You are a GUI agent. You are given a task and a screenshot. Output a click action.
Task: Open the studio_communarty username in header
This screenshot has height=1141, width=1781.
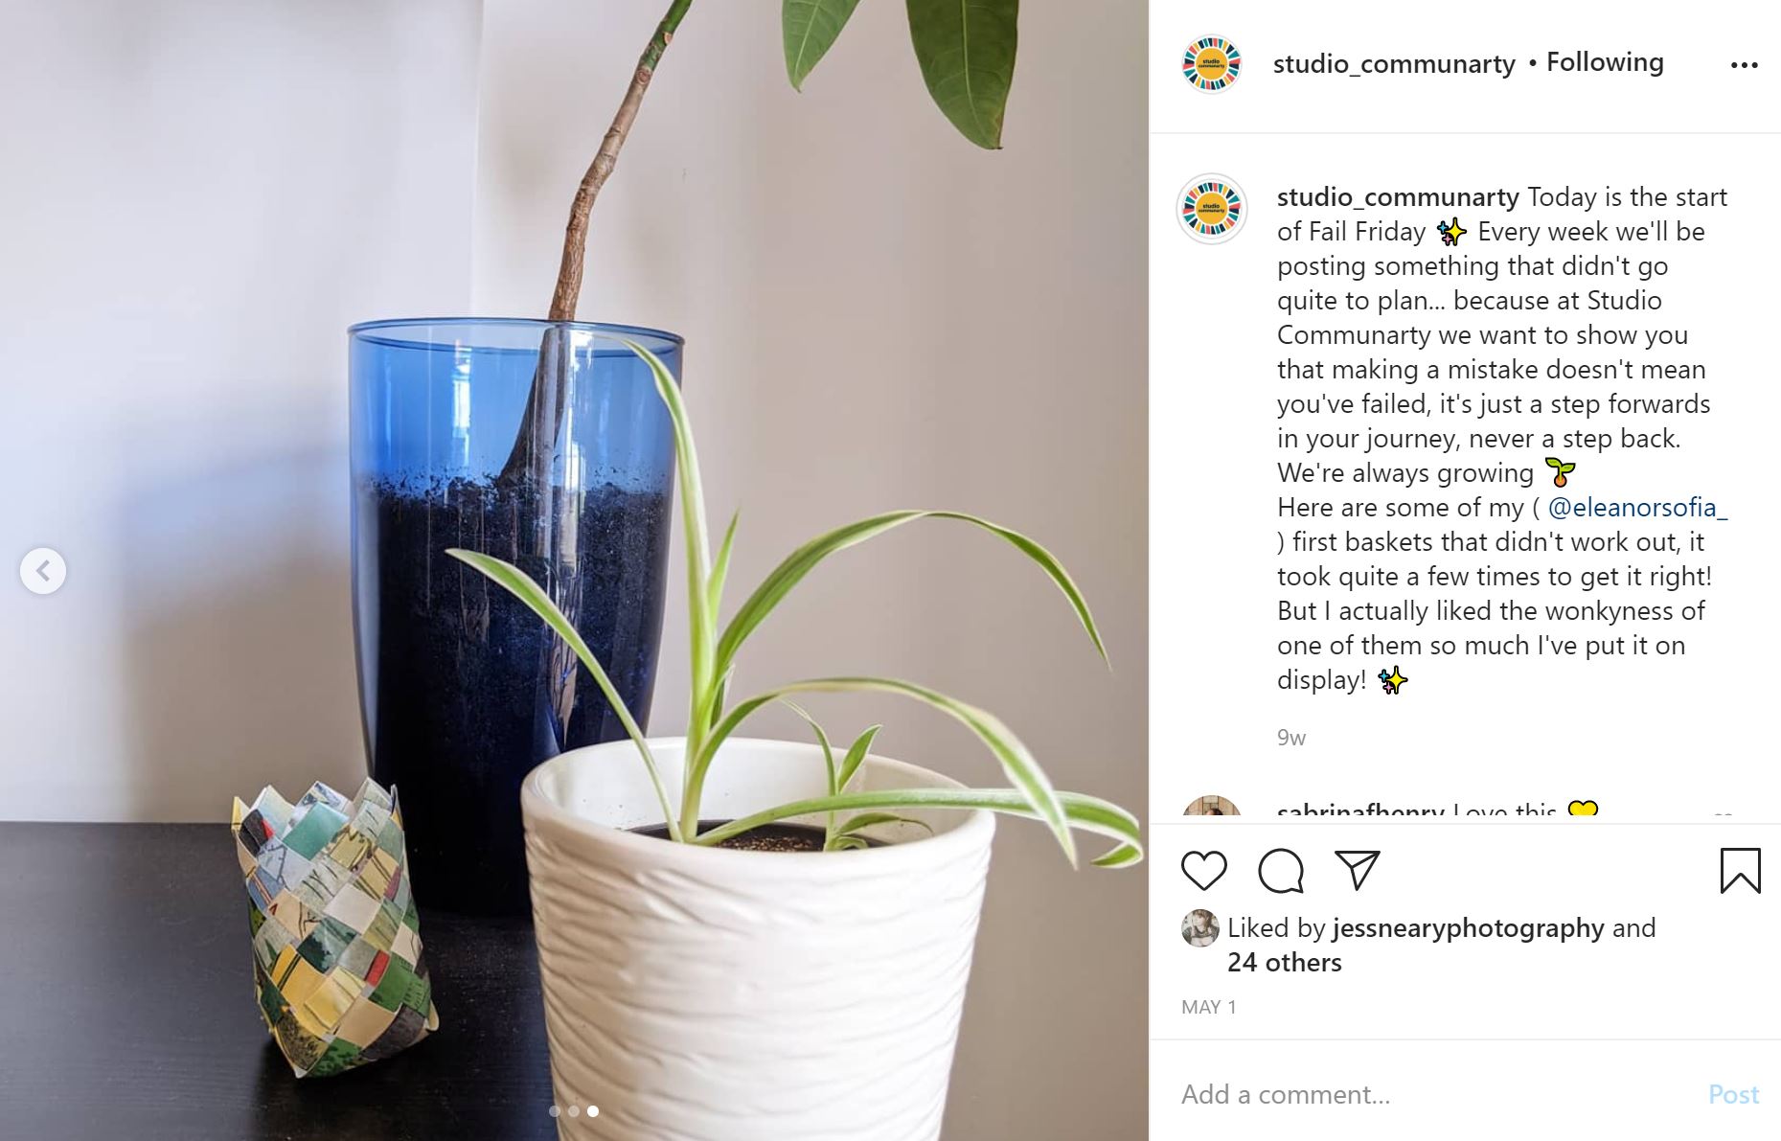pos(1394,63)
